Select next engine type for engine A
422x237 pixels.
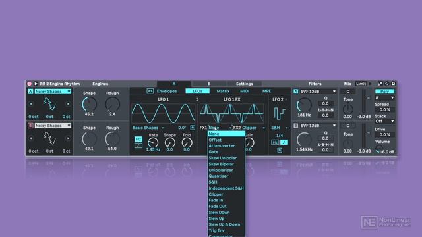68,104
